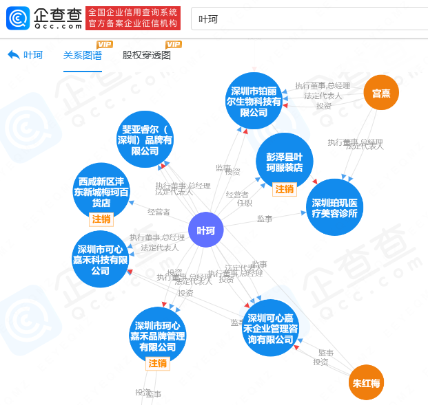
Task: Select the orange 宫熹 person node
Action: 381,93
